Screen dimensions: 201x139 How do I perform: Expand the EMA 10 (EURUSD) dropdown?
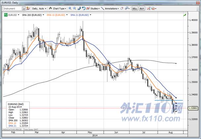[67, 15]
